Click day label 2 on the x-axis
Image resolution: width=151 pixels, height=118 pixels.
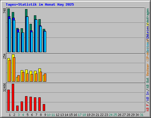coord(14,115)
